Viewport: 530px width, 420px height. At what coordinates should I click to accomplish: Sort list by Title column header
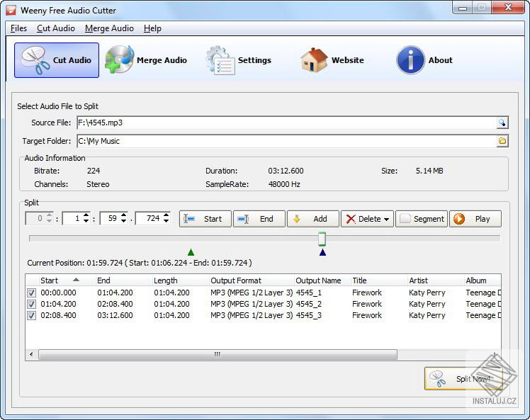[379, 280]
